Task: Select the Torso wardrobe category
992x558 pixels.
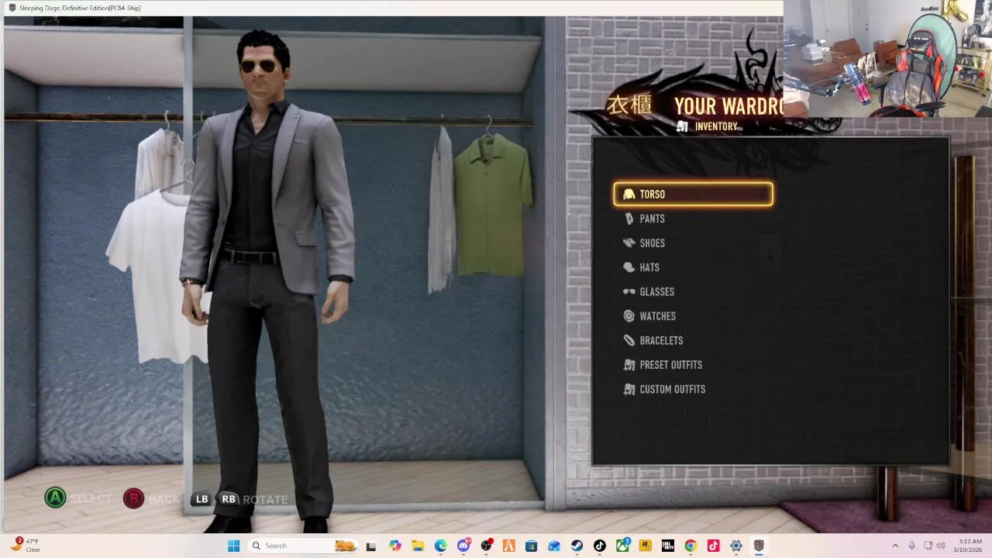Action: 693,195
